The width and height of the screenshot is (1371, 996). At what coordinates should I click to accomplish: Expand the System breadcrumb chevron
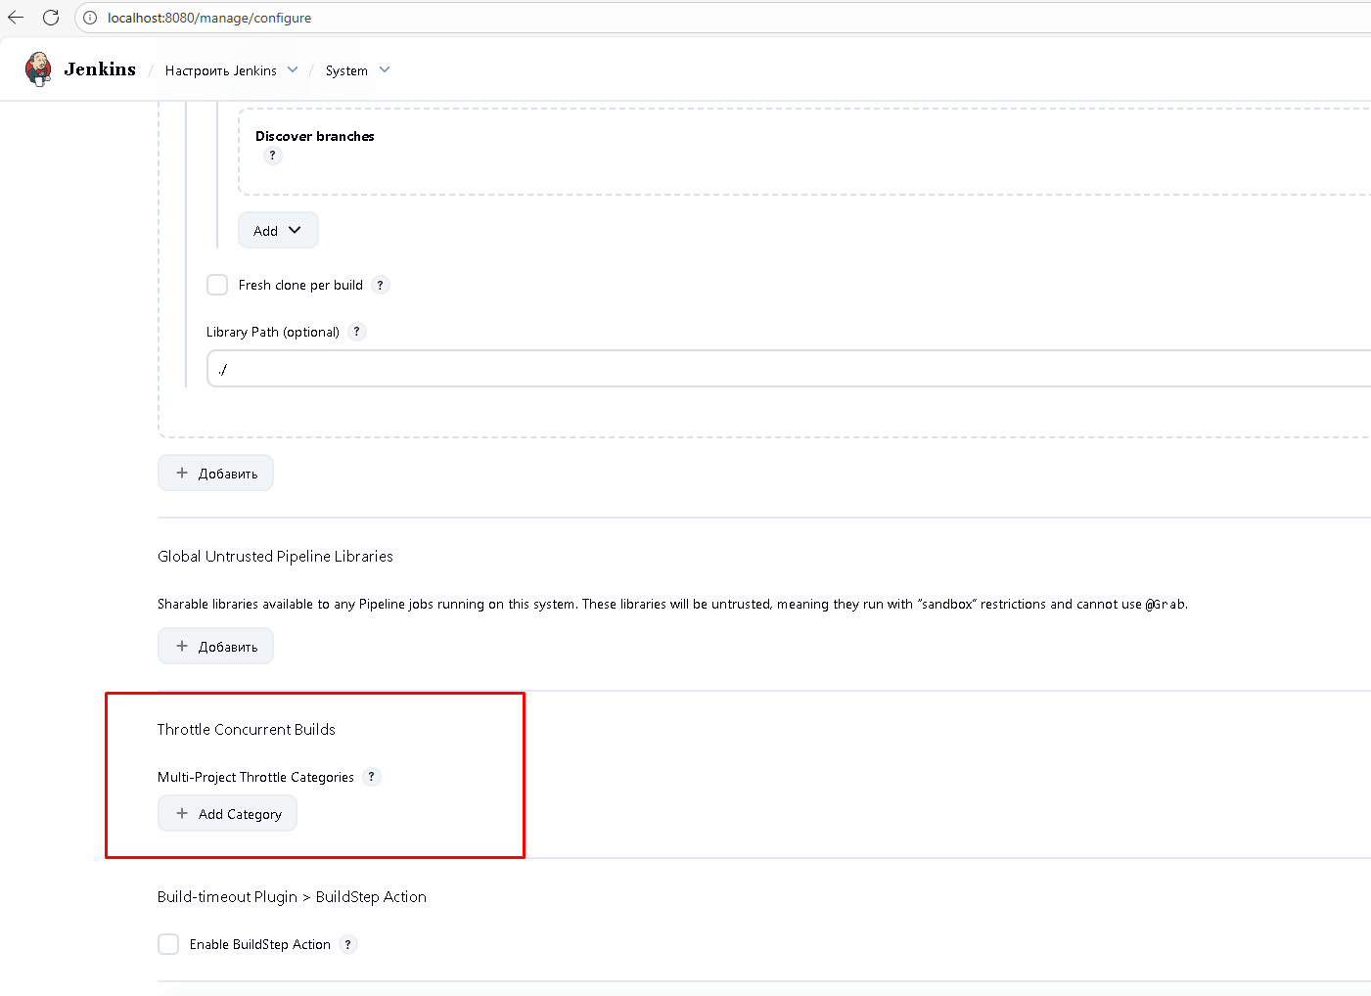point(385,70)
